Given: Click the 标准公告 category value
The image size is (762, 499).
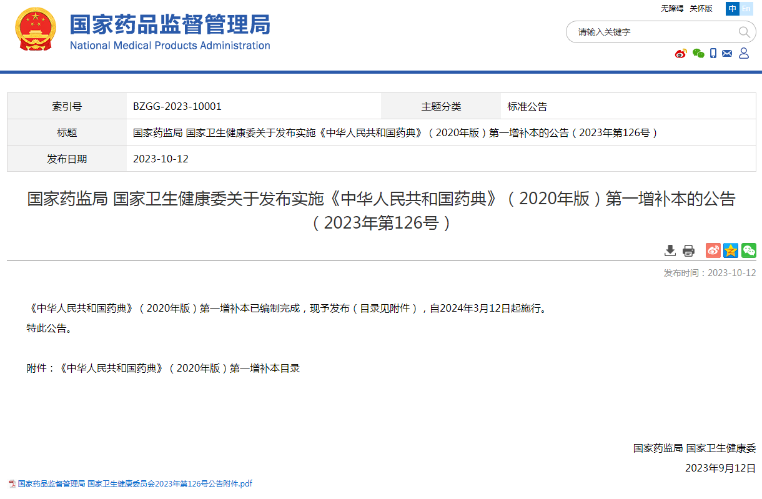Looking at the screenshot, I should tap(527, 107).
